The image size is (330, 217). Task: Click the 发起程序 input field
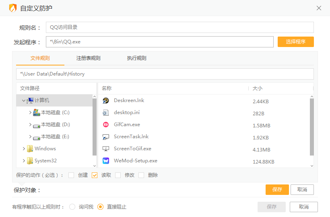[x=160, y=42]
